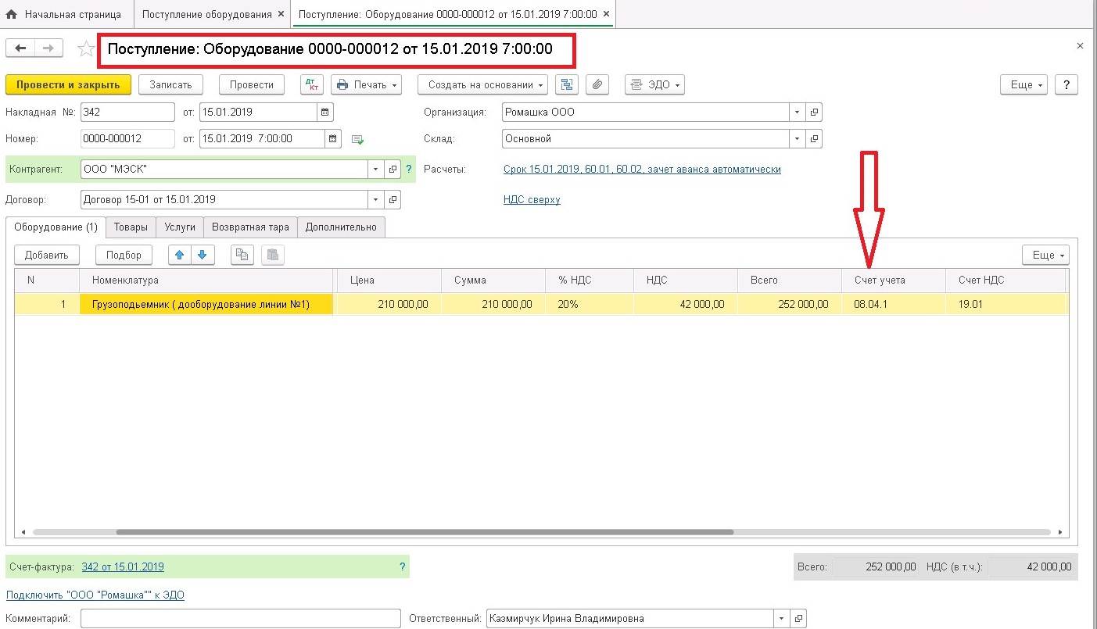Move row up with blue arrow
Screen dimensions: 1097x629
[x=181, y=255]
